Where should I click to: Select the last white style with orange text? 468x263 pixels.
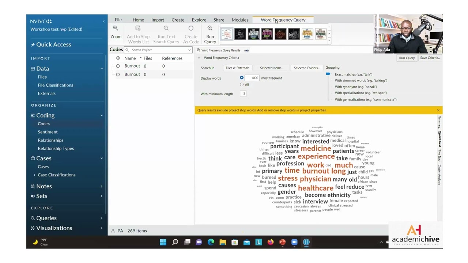pos(321,34)
